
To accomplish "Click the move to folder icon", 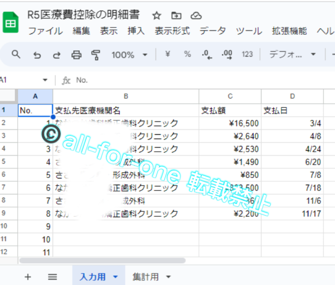I will [176, 16].
